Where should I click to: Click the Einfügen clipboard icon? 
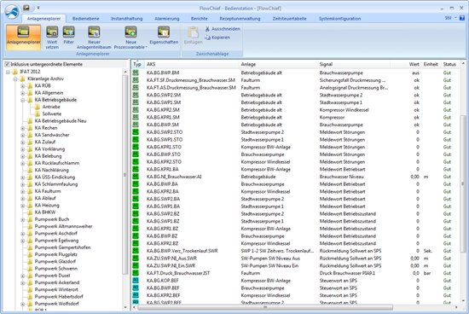click(x=193, y=32)
